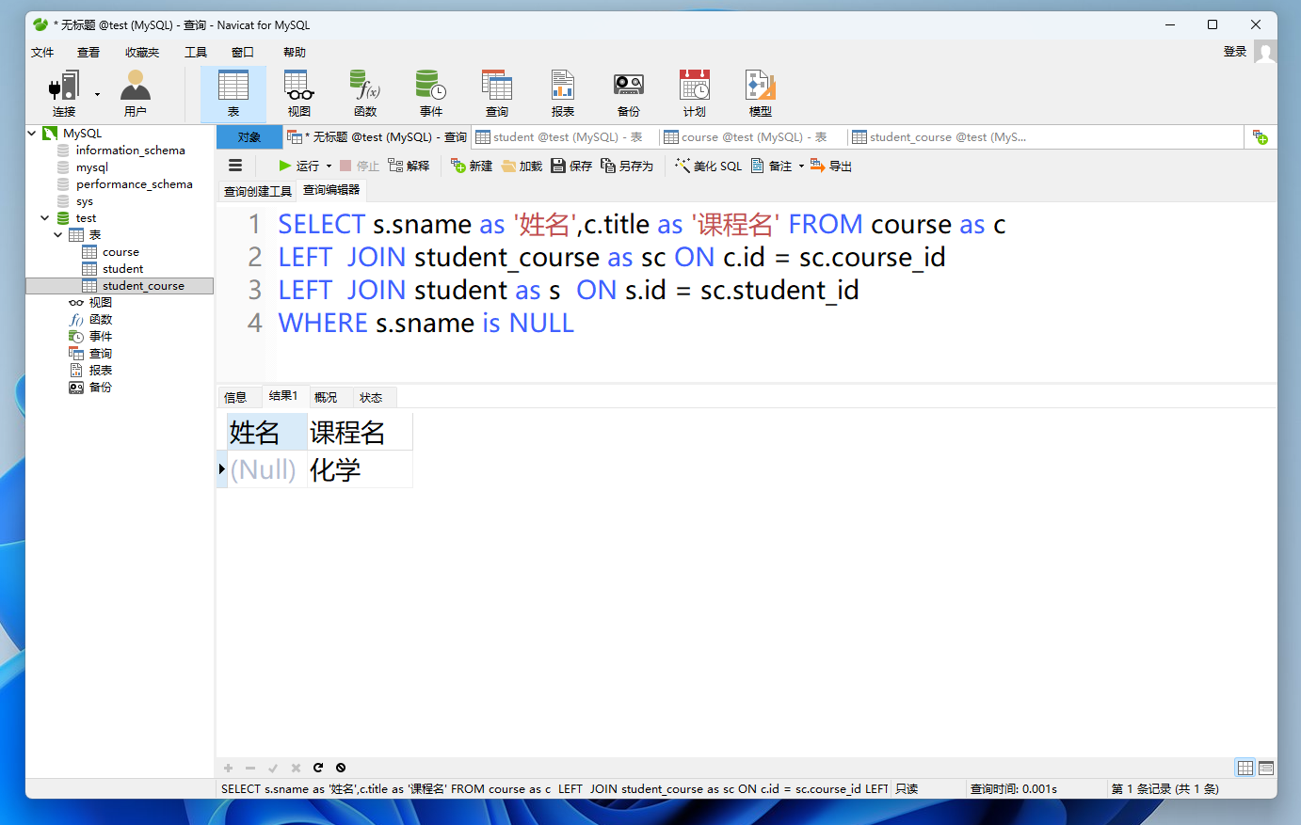Select the 事件 events tree node
This screenshot has width=1301, height=825.
coord(100,337)
